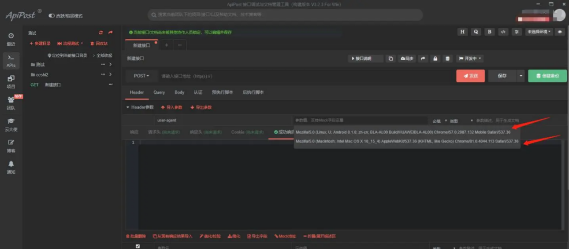569x249 pixels.
Task: Click the refresh icon beside 测试 project
Action: pyautogui.click(x=101, y=33)
